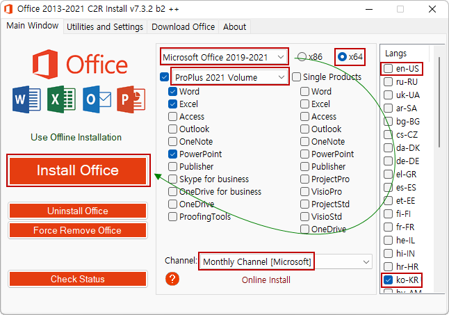
Task: Open the About tab
Action: coord(234,27)
